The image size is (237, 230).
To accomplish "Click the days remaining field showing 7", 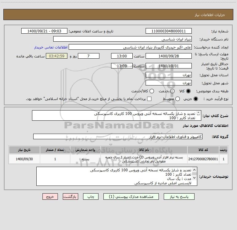I will pos(89,56).
